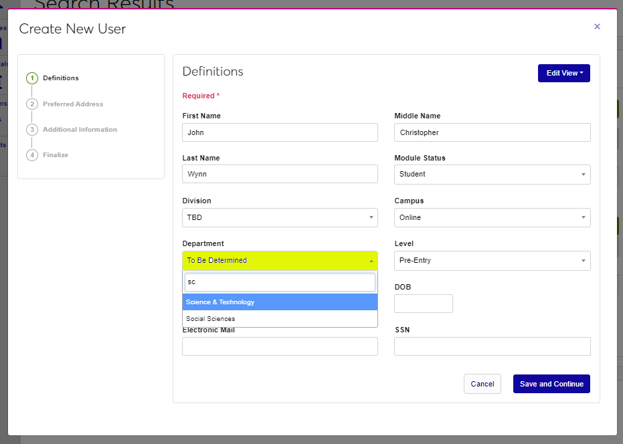Viewport: 623px width, 444px height.
Task: Click step 1 Definitions circle icon
Action: pyautogui.click(x=32, y=78)
